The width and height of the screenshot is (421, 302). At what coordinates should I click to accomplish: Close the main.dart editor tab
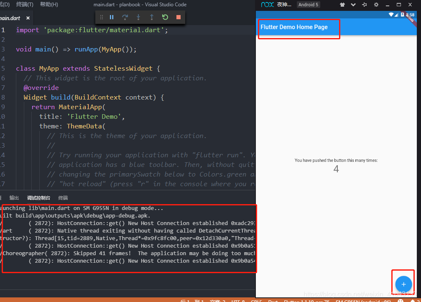[28, 18]
